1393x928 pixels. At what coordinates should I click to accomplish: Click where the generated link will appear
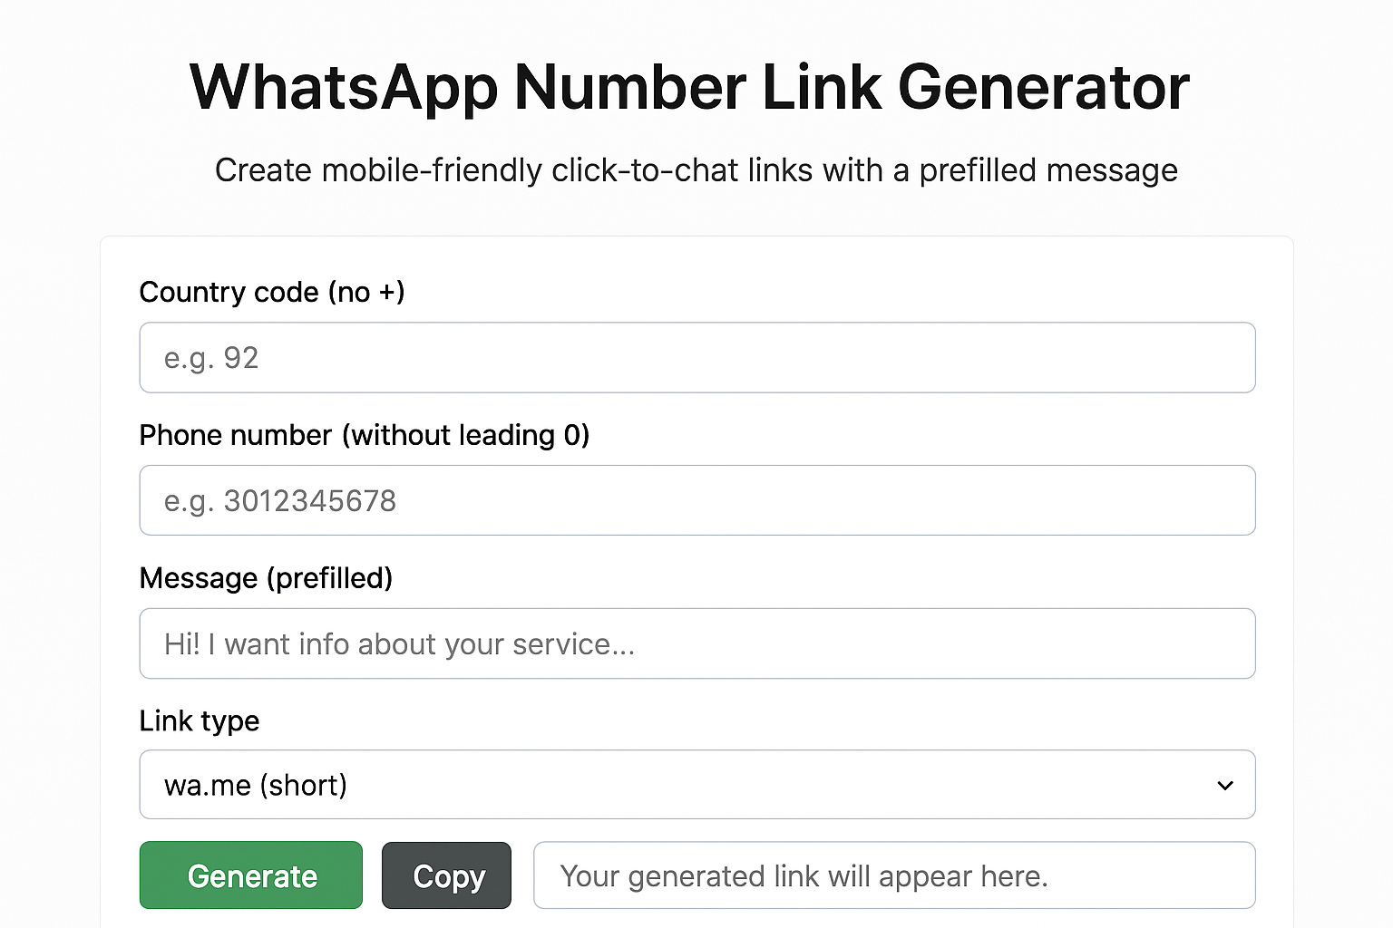(x=894, y=875)
